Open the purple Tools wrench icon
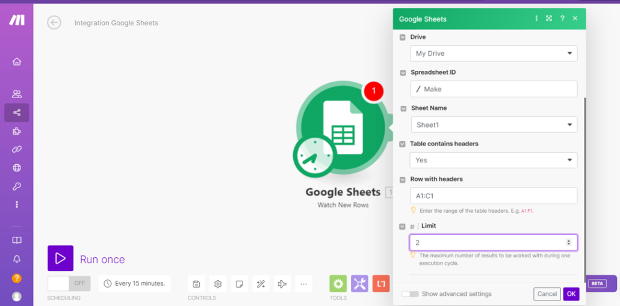 [359, 284]
